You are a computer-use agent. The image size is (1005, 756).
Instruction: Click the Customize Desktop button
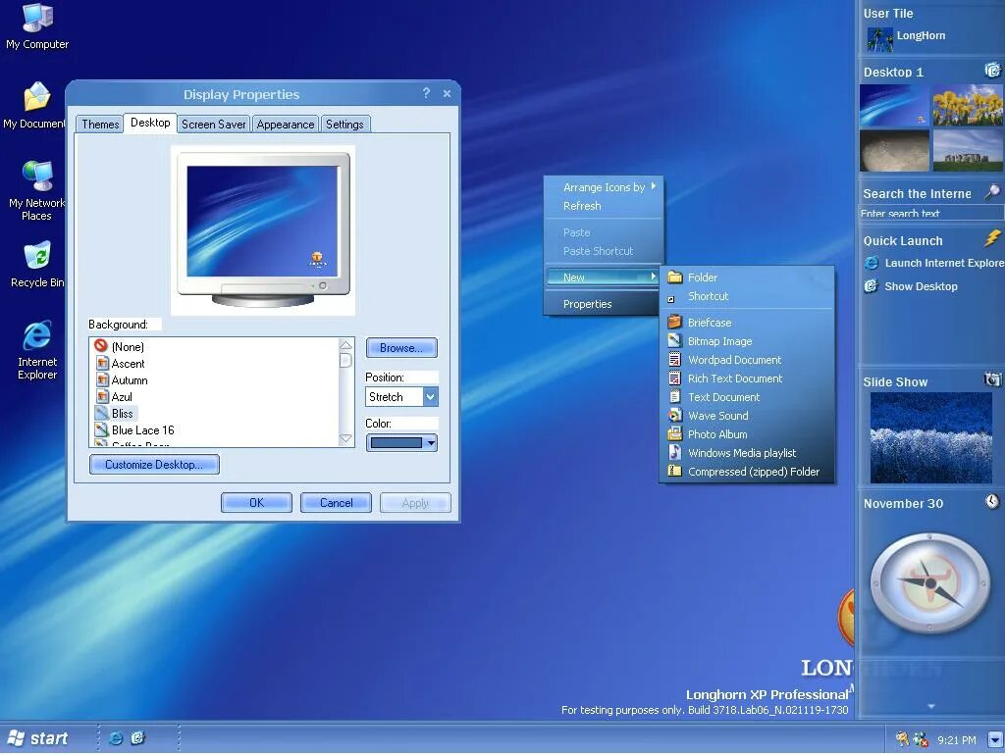point(154,464)
